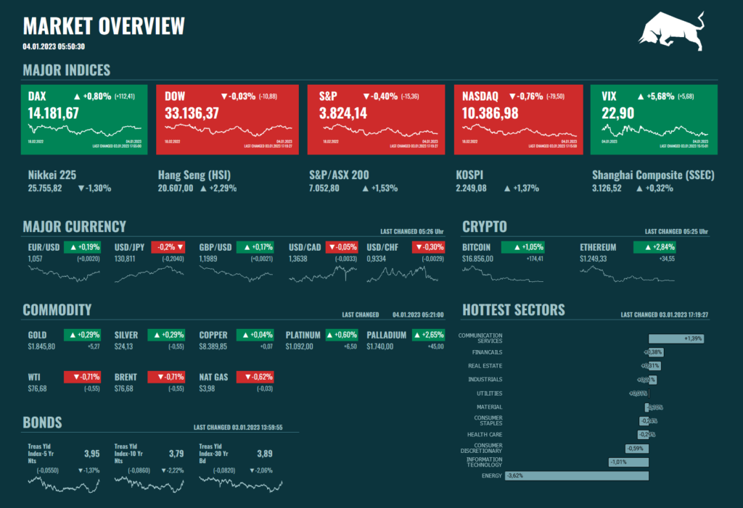The image size is (743, 508).
Task: Click Communication Services +1,39% bar
Action: [x=676, y=339]
